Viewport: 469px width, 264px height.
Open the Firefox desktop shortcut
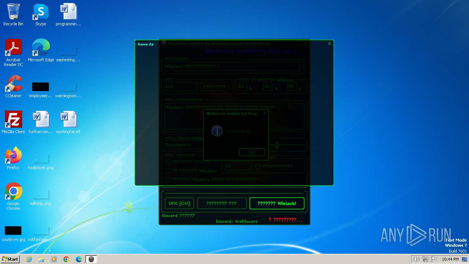(x=13, y=158)
